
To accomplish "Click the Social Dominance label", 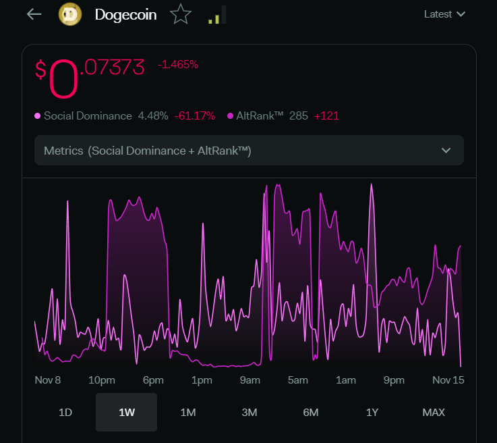I will pyautogui.click(x=88, y=116).
